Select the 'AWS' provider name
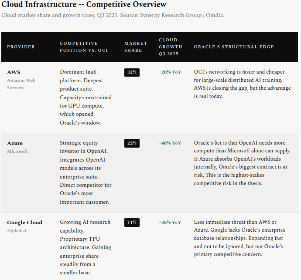 click(14, 72)
